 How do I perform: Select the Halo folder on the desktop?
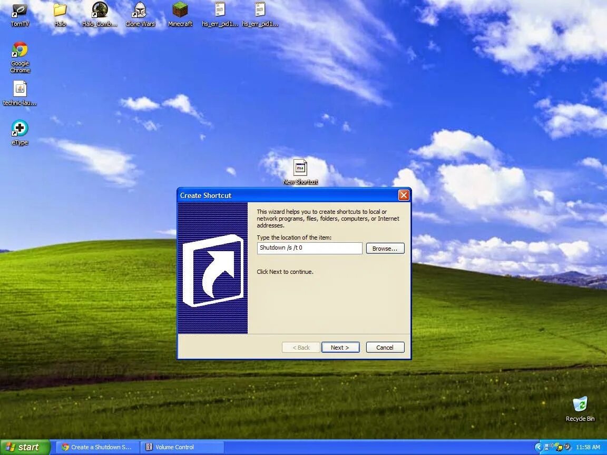[60, 15]
